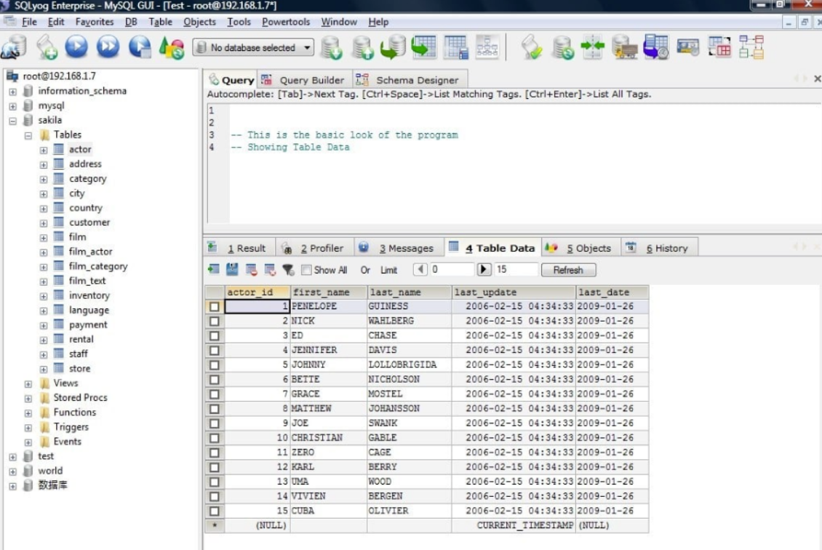
Task: Expand the Stored Procs folder
Action: (x=28, y=398)
